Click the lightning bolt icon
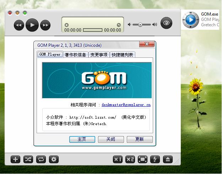Image resolution: width=222 pixels, height=174 pixels. point(155,159)
